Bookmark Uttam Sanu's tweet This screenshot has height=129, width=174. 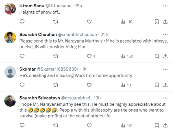point(157,22)
